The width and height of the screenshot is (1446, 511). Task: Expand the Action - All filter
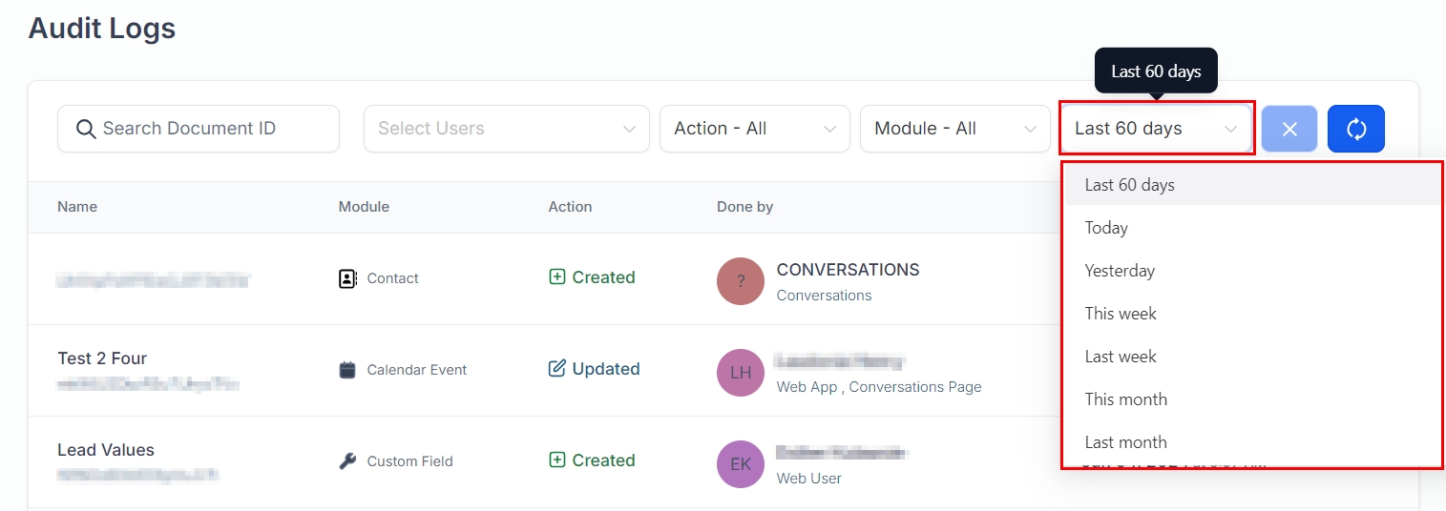(x=754, y=129)
